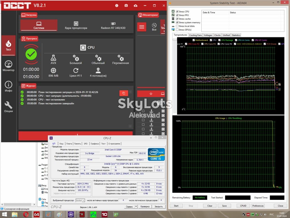This screenshot has width=290, height=218.
Task: Click the Проверка button in CPU-Z
Action: click(x=145, y=207)
